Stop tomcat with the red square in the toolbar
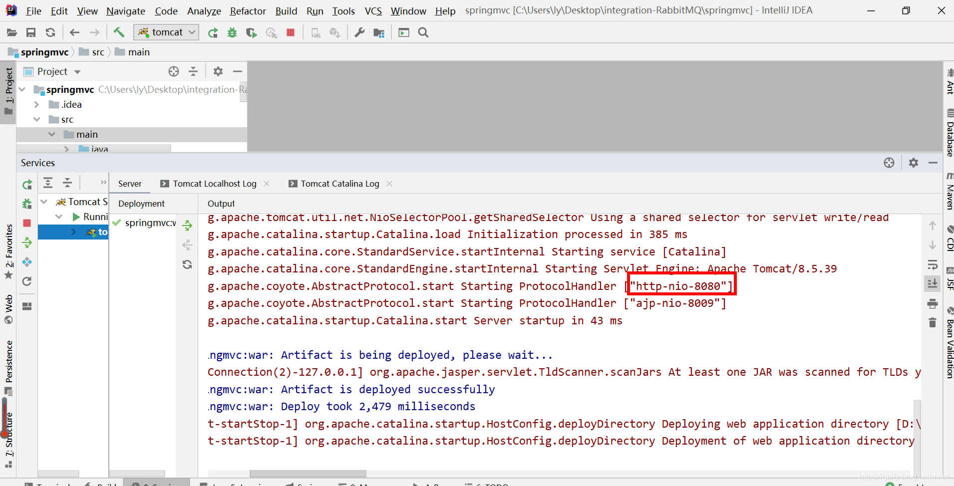954x486 pixels. point(291,33)
